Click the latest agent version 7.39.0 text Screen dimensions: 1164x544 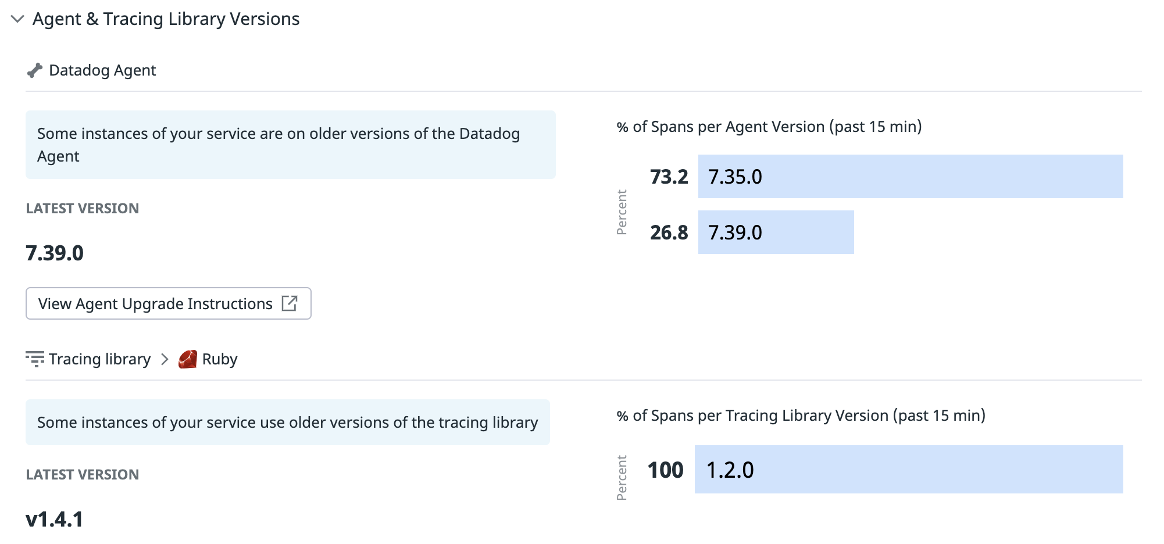tap(55, 253)
